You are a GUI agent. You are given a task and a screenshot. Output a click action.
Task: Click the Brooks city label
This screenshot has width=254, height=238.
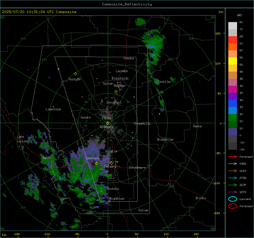pos(201,198)
